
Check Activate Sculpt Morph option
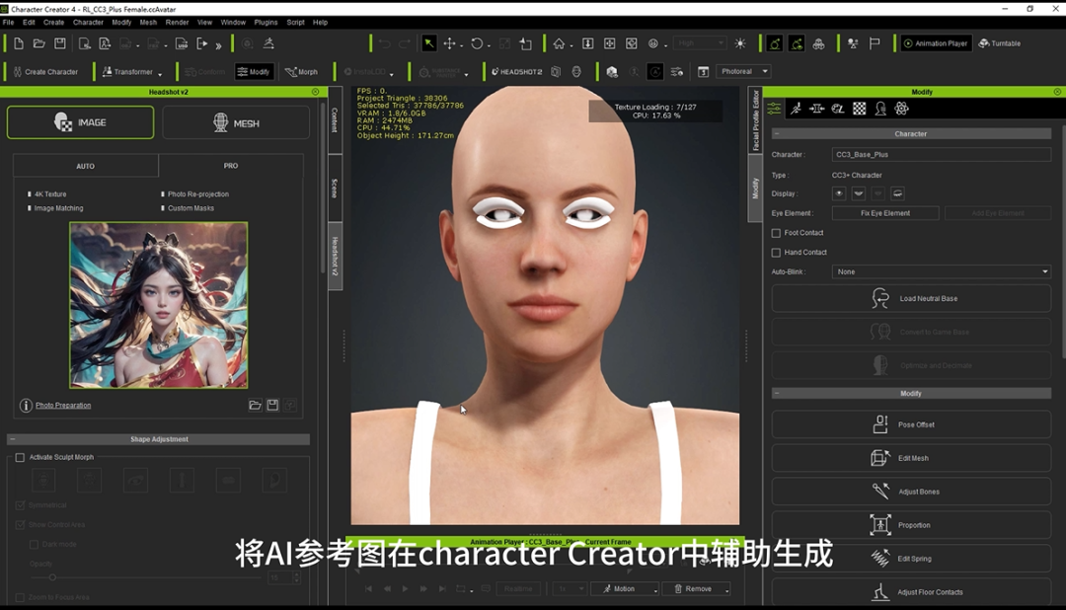[x=20, y=457]
